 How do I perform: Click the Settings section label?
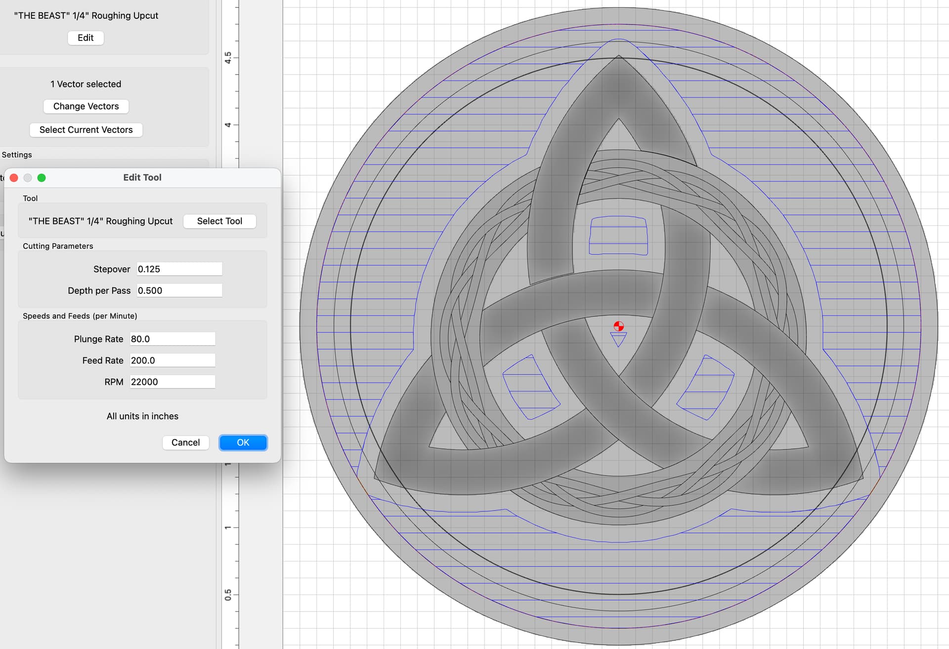click(x=17, y=155)
